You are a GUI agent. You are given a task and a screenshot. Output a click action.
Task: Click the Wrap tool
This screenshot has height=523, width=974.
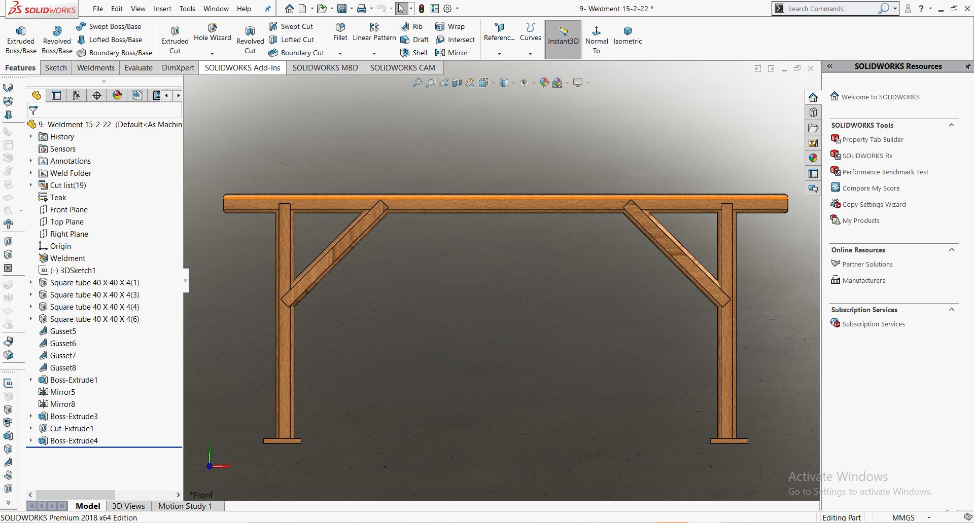[x=450, y=26]
